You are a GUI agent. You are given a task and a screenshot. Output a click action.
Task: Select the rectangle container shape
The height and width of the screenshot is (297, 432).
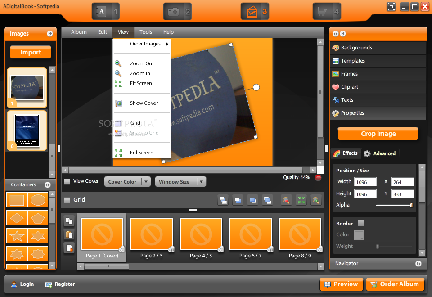pyautogui.click(x=17, y=200)
